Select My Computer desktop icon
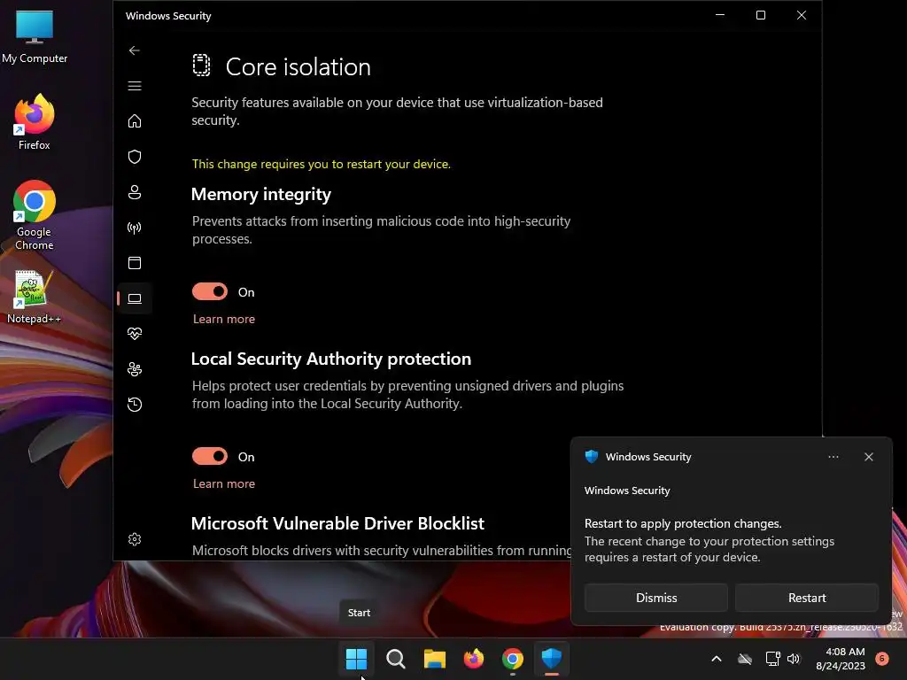The image size is (907, 680). 35,37
